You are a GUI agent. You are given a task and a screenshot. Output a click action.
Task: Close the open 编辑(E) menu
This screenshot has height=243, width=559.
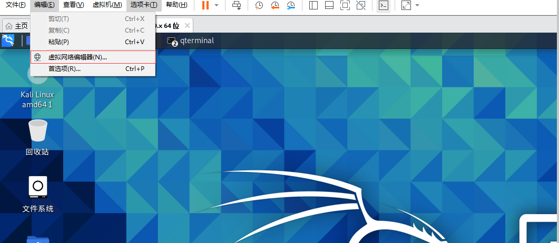click(x=45, y=5)
